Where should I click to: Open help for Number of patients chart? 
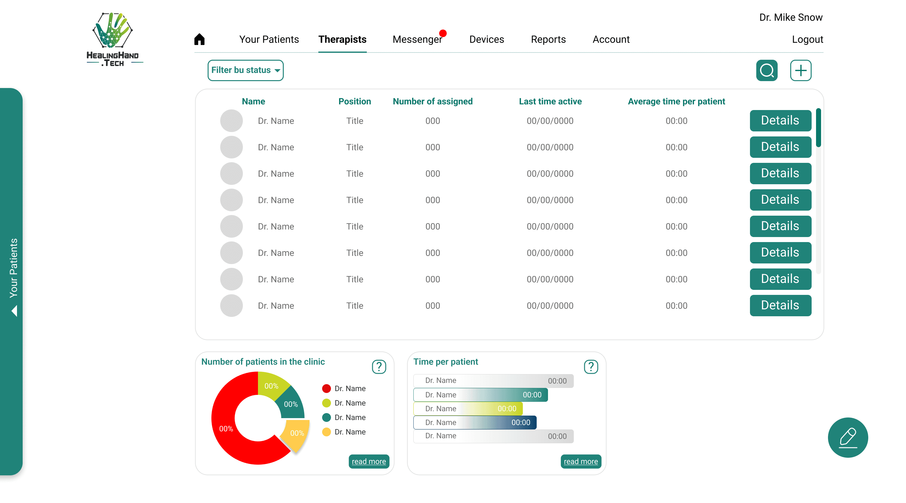click(379, 367)
